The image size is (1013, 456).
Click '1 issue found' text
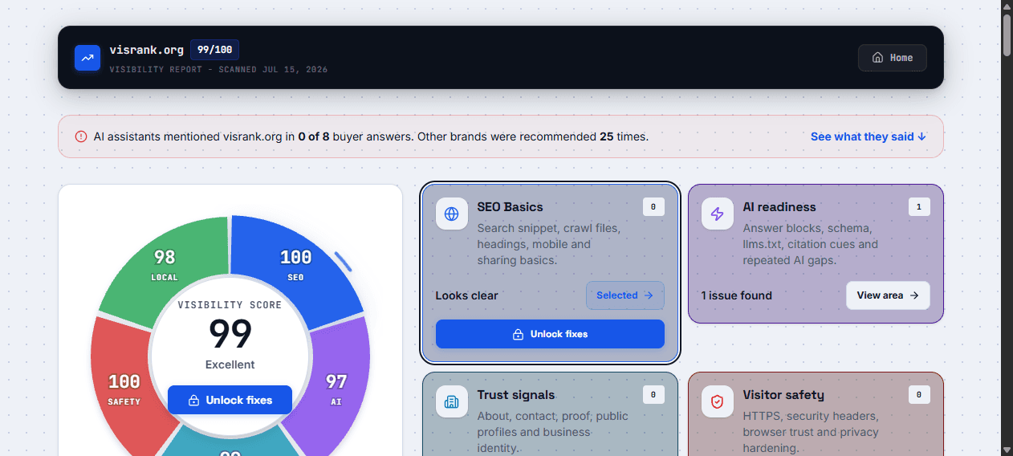736,295
